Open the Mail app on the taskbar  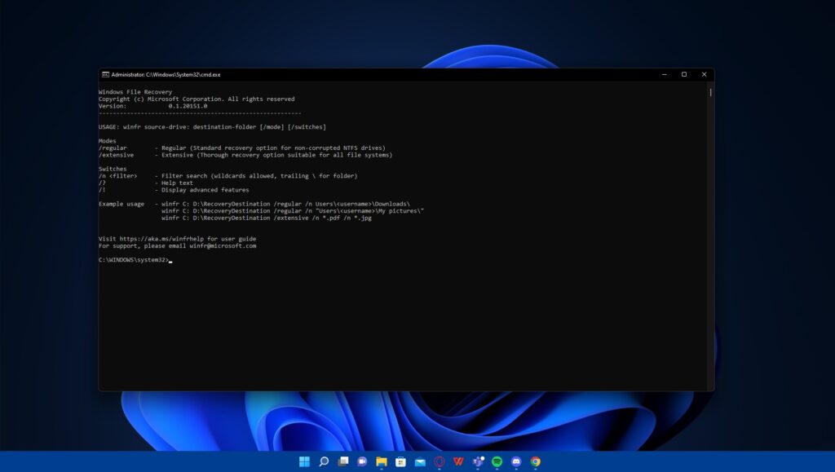tap(420, 461)
